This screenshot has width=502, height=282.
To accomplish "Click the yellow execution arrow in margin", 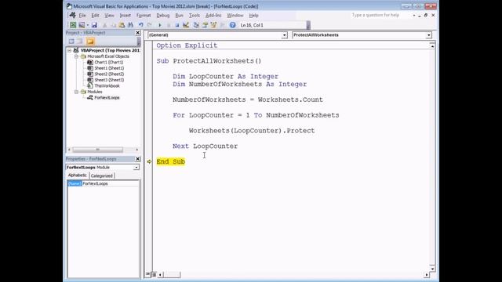I will pyautogui.click(x=149, y=161).
